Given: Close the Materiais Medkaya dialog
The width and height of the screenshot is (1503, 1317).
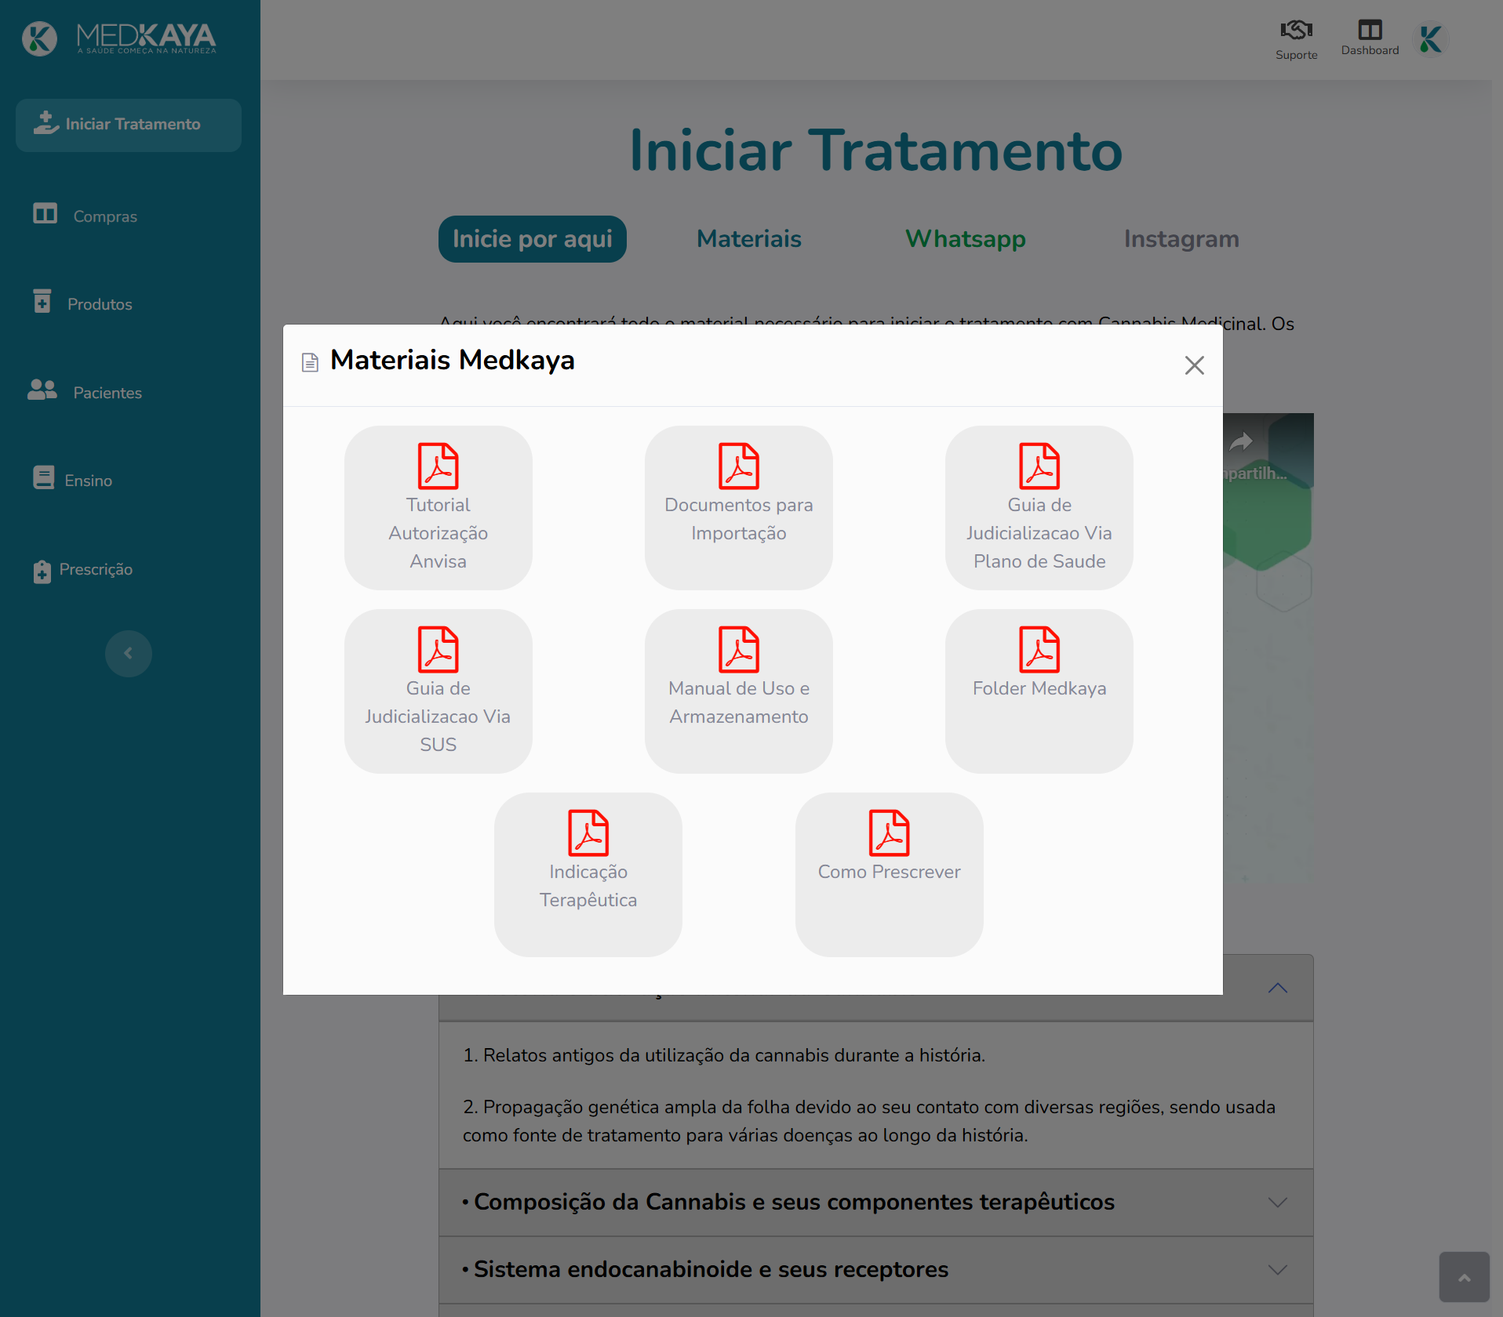Looking at the screenshot, I should (1194, 365).
